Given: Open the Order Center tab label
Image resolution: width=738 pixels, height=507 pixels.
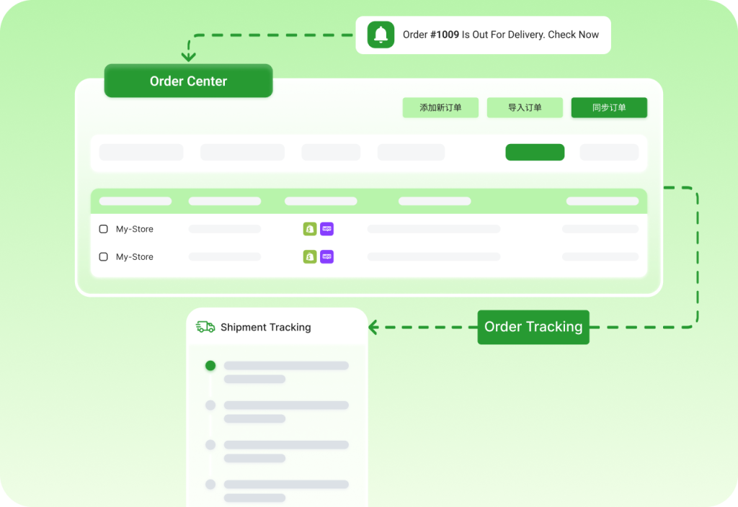Looking at the screenshot, I should (188, 81).
